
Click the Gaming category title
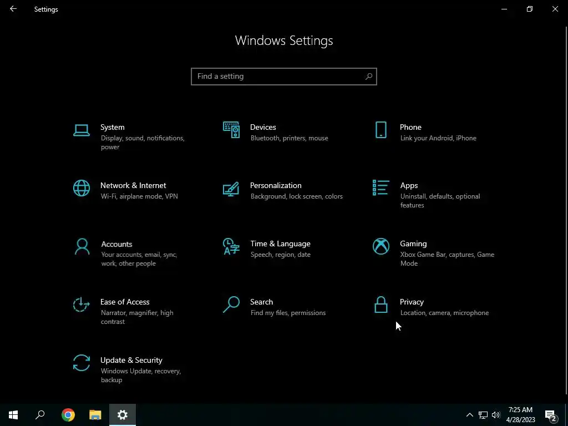413,244
